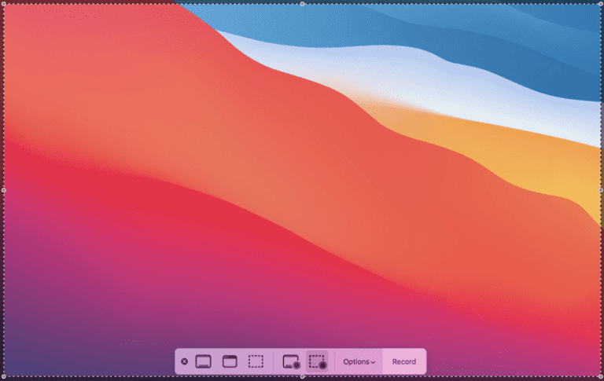Open the Options dropdown menu

click(x=359, y=362)
